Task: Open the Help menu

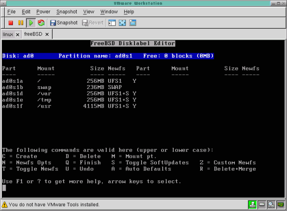Action: pyautogui.click(x=129, y=11)
